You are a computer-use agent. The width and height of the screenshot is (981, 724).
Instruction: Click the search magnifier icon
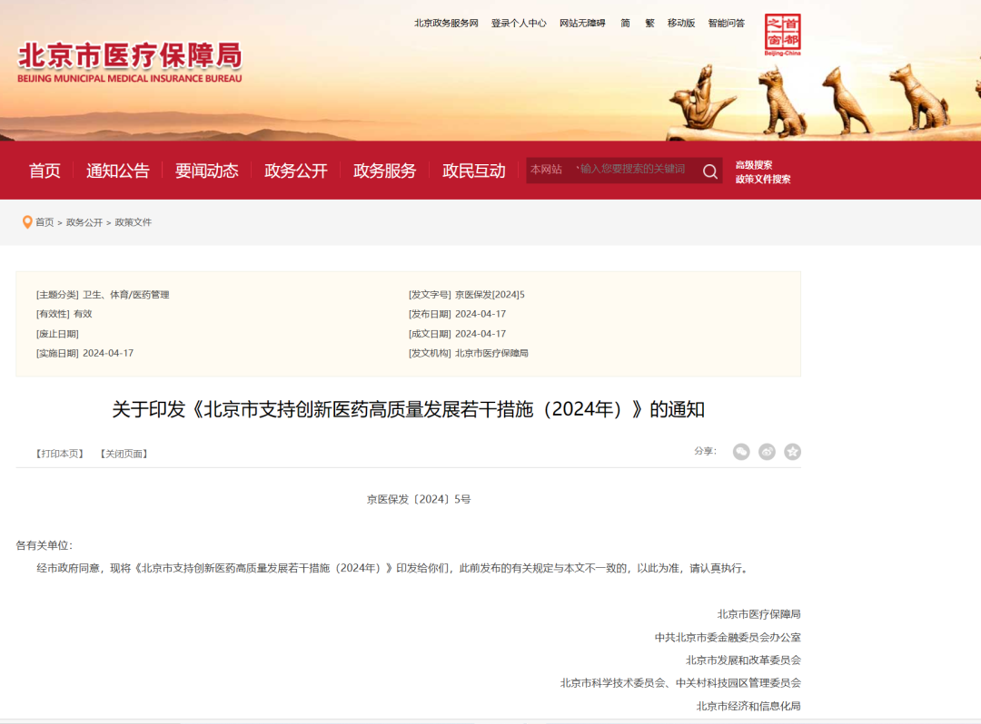pos(709,171)
